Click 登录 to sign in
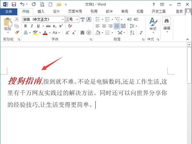192x144 pixels. point(179,11)
